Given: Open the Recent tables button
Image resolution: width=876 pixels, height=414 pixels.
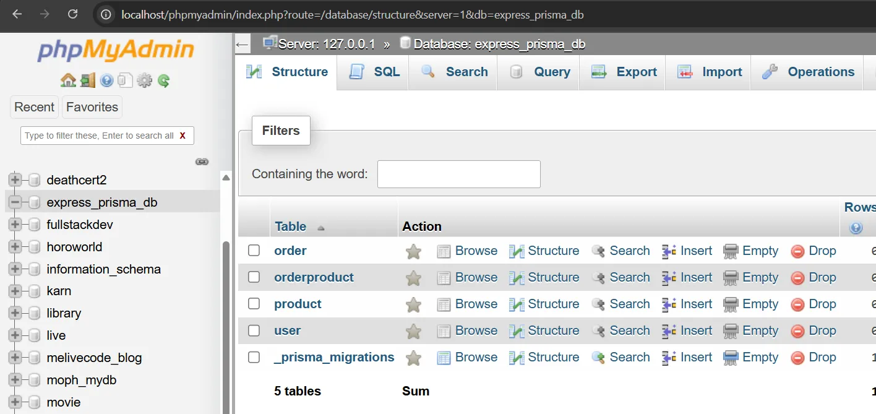Looking at the screenshot, I should click(34, 107).
